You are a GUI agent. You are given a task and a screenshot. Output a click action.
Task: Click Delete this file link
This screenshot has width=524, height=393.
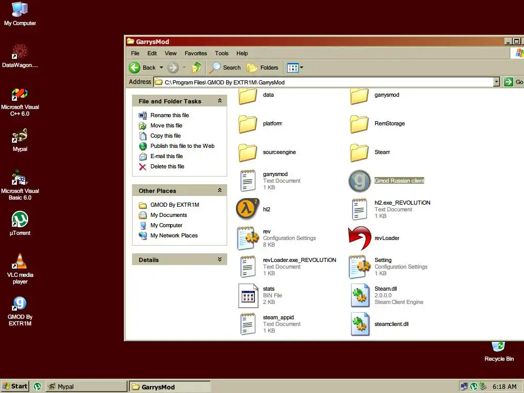point(167,166)
